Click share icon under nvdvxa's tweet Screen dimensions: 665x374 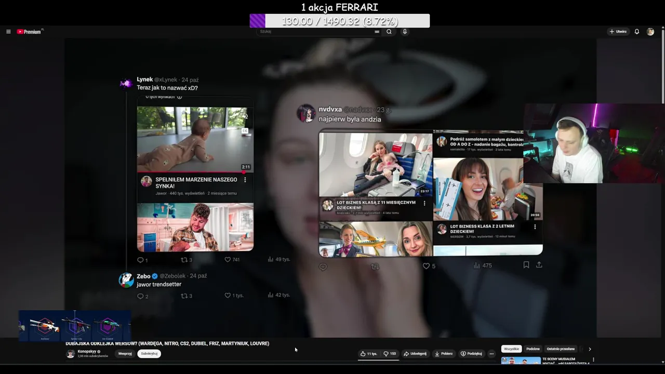(x=539, y=265)
